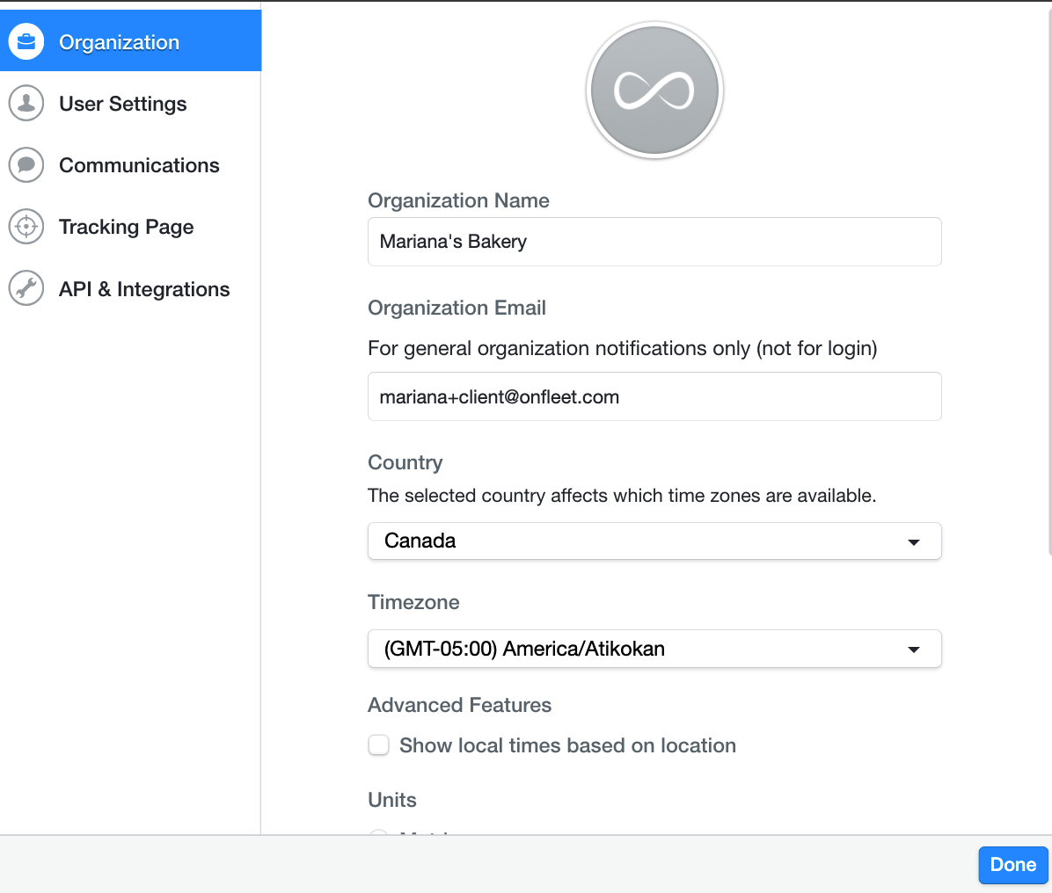1052x893 pixels.
Task: Click the Timezone label
Action: (413, 602)
